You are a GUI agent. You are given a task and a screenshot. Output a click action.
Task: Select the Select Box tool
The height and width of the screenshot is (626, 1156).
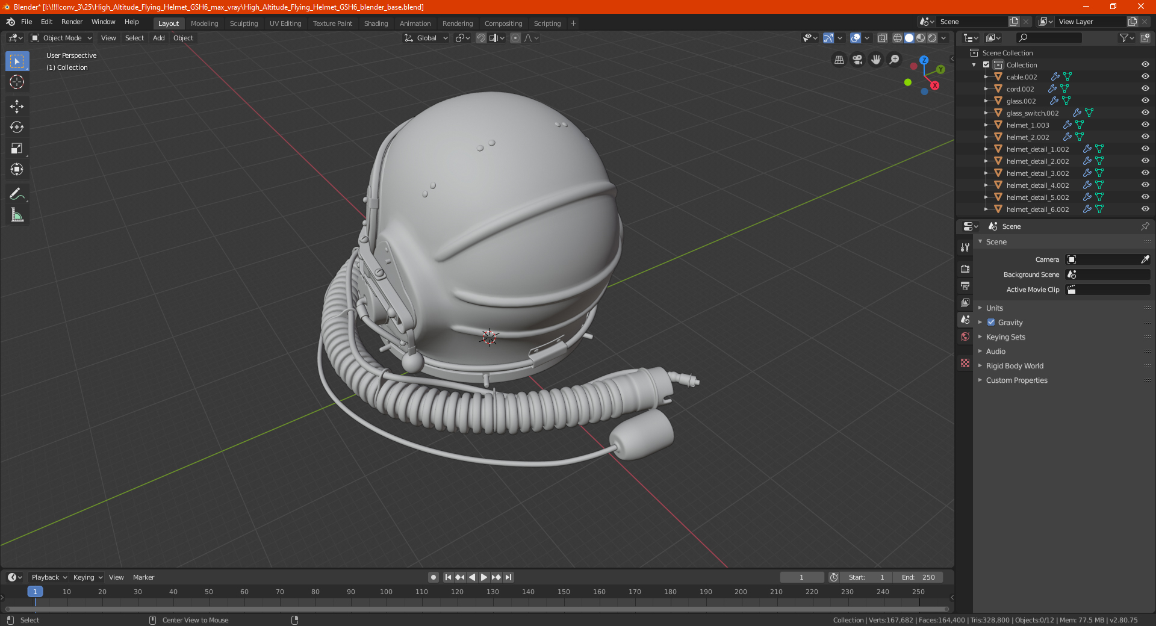click(17, 61)
